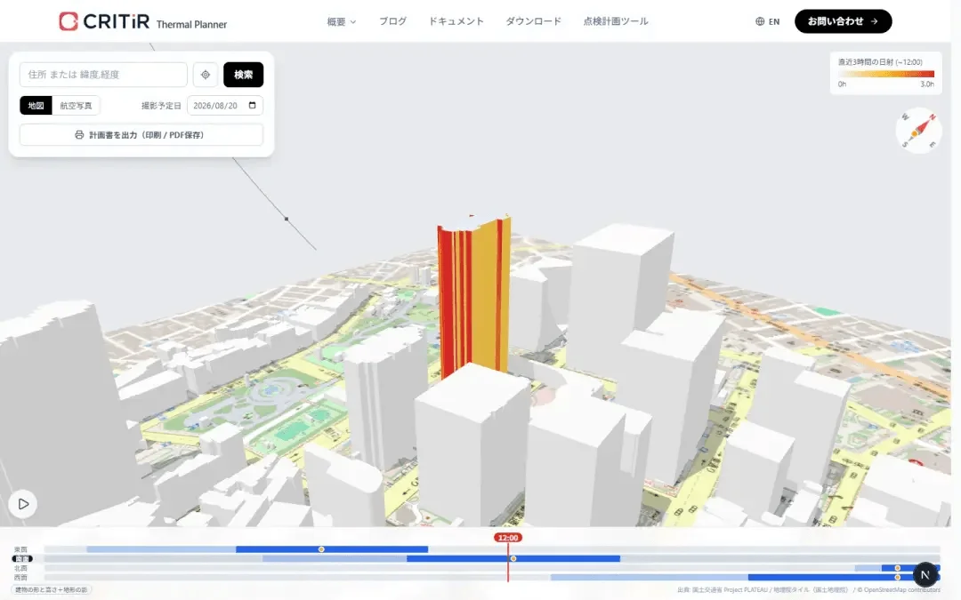Click the 12:00 timeline time marker
Screen dimensions: 961x600
click(508, 538)
